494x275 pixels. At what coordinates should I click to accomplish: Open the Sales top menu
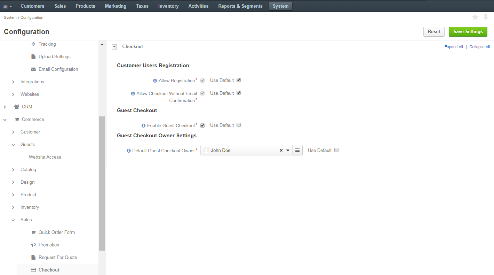[x=60, y=6]
